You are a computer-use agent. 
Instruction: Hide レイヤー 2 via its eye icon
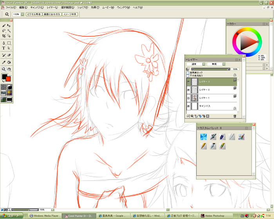coord(188,90)
